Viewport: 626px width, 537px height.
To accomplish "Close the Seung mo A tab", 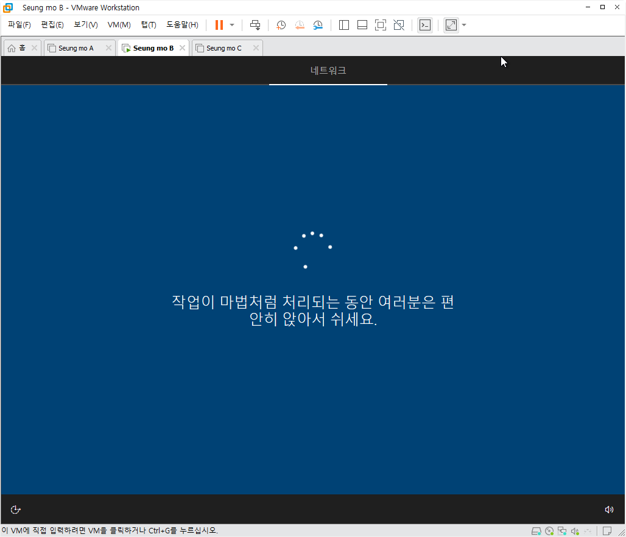I will tap(108, 48).
